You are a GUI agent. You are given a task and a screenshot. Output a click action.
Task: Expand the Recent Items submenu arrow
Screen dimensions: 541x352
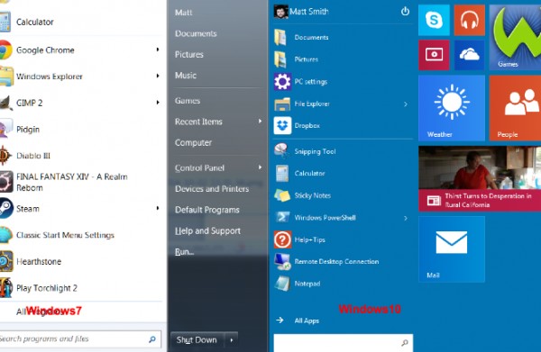(x=260, y=122)
